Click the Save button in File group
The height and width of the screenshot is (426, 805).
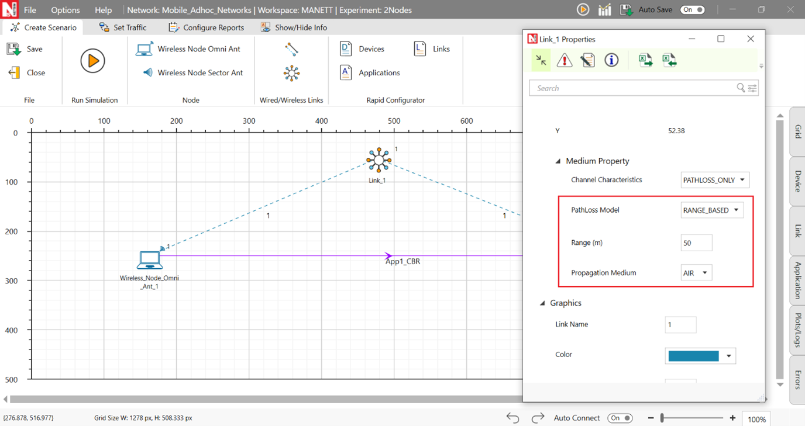point(25,49)
